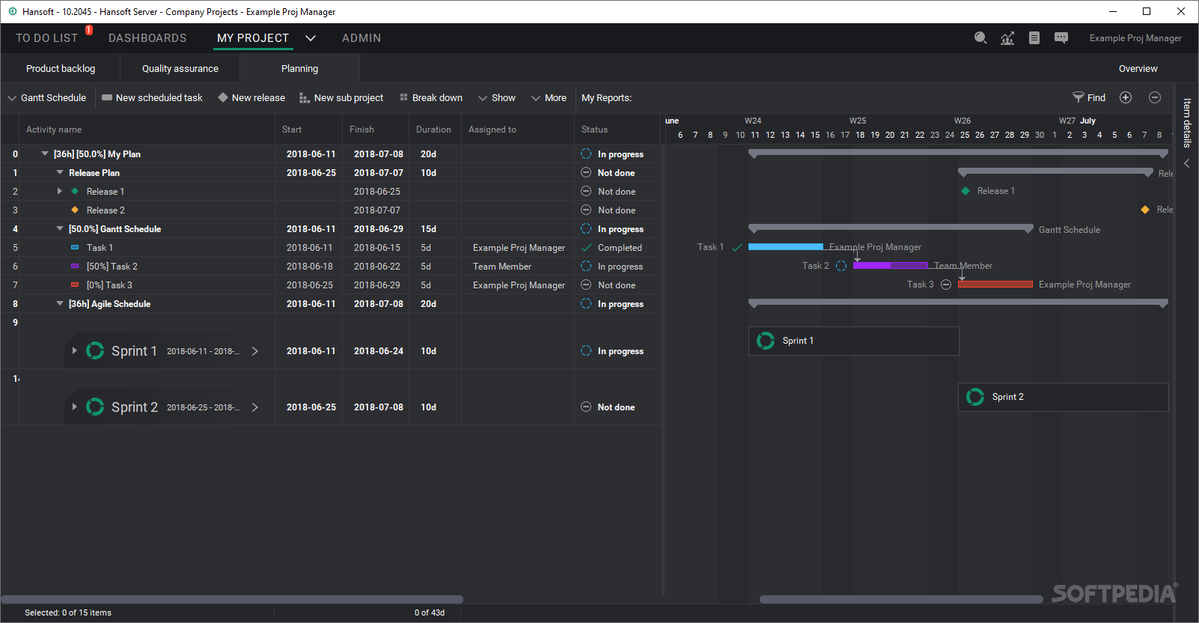The height and width of the screenshot is (623, 1199).
Task: Collapse the Release Plan row
Action: 60,172
